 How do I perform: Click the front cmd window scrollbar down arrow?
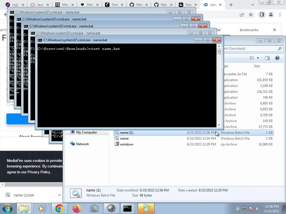tap(219, 125)
